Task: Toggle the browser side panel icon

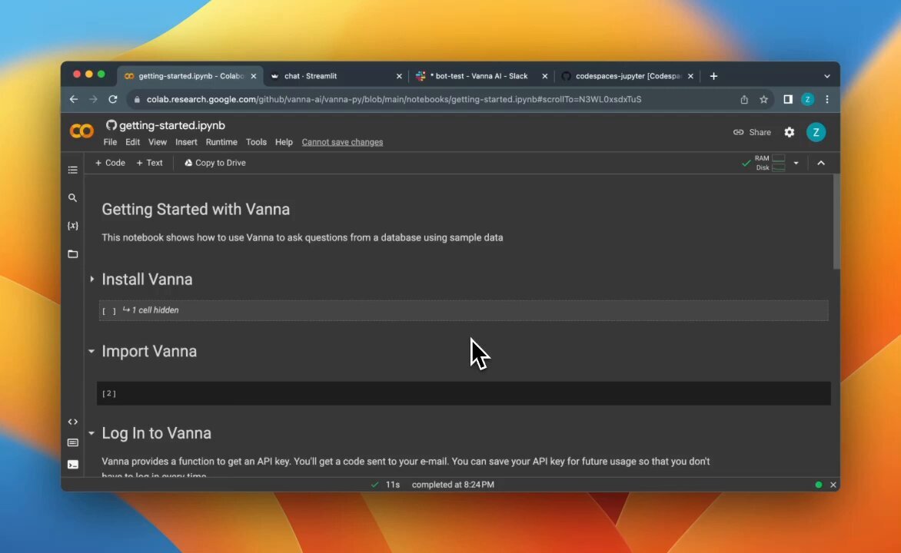Action: point(788,99)
